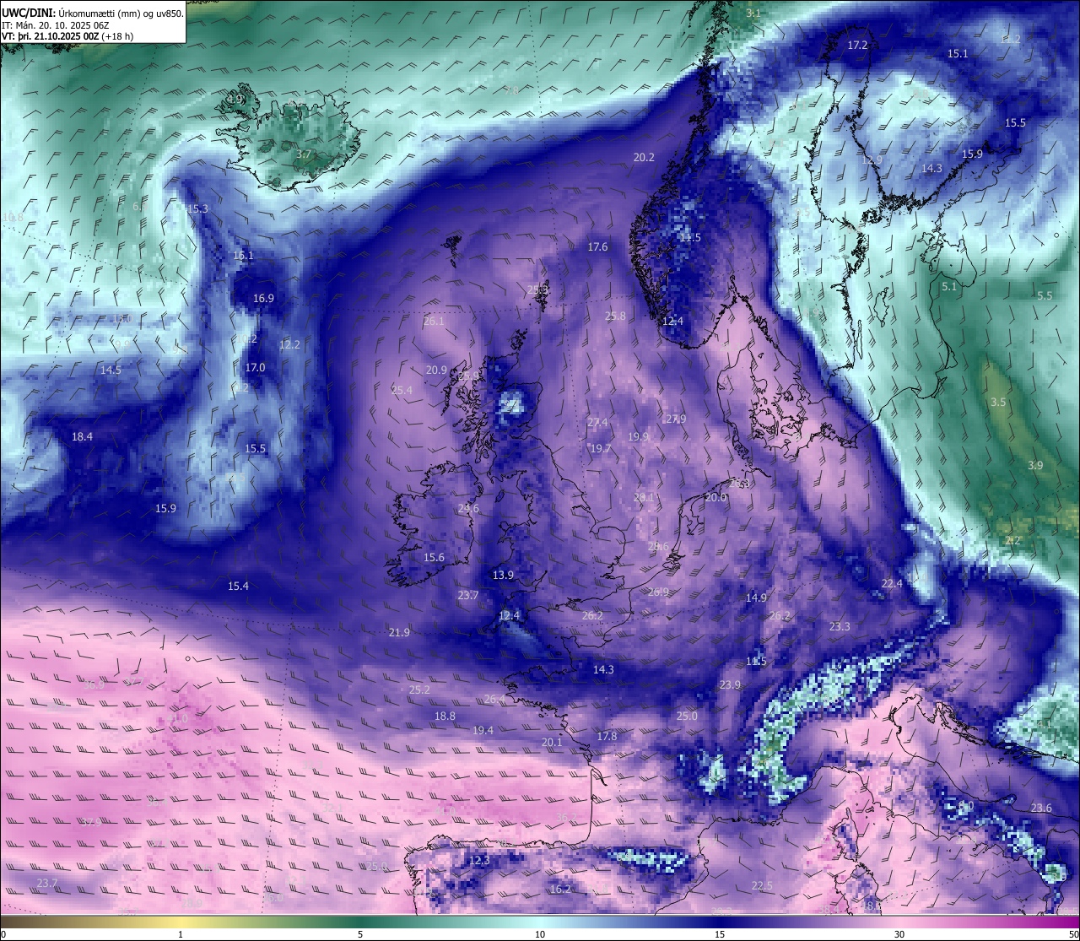Click the 22.5 value in the Mediterranean
The image size is (1080, 941).
point(762,885)
